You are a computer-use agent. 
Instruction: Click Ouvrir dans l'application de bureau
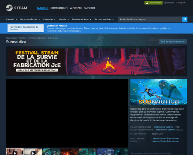(26, 28)
